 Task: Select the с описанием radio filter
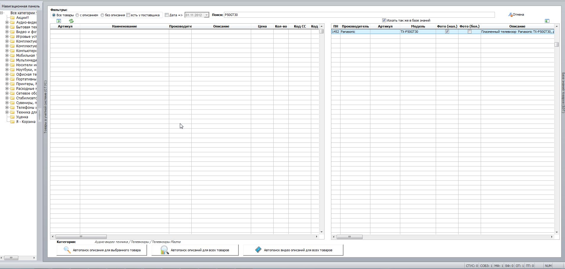77,15
